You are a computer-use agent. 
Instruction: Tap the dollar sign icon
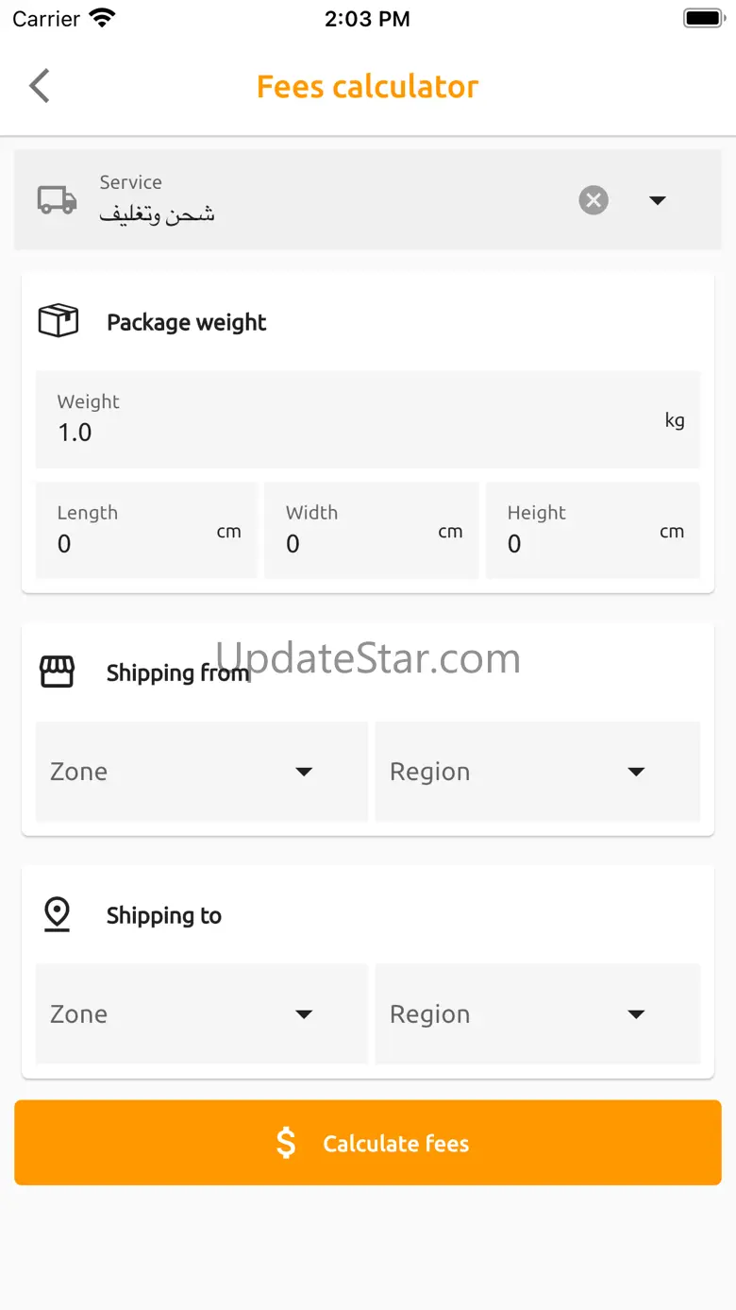click(286, 1143)
